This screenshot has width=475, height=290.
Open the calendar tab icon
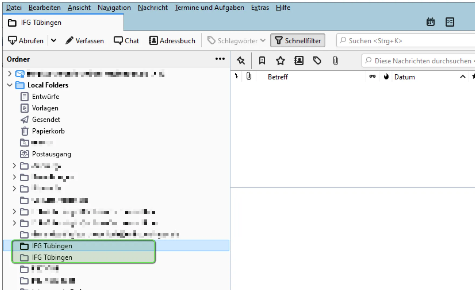pos(431,22)
